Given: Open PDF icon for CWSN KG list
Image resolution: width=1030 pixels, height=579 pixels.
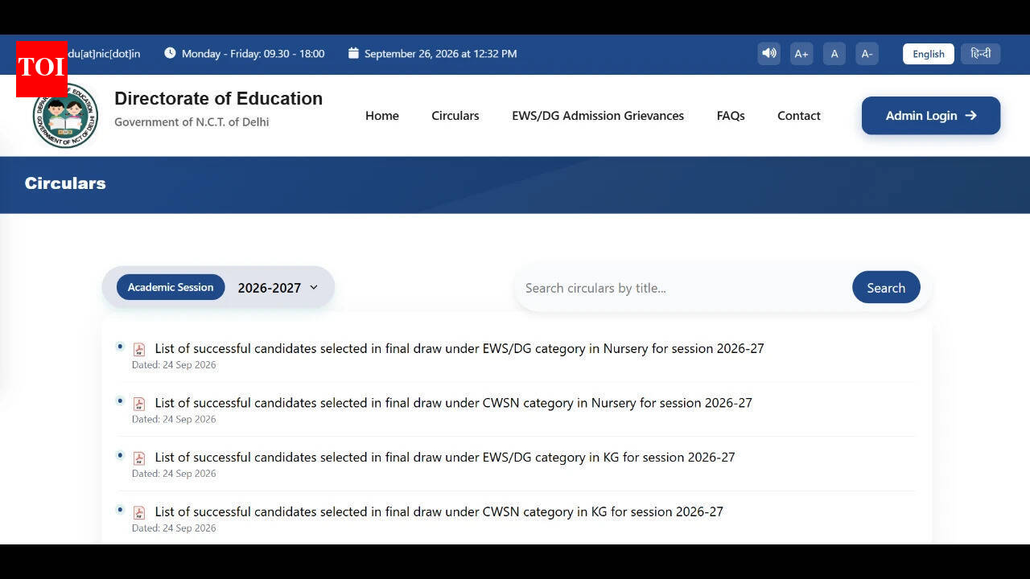Looking at the screenshot, I should coord(139,512).
